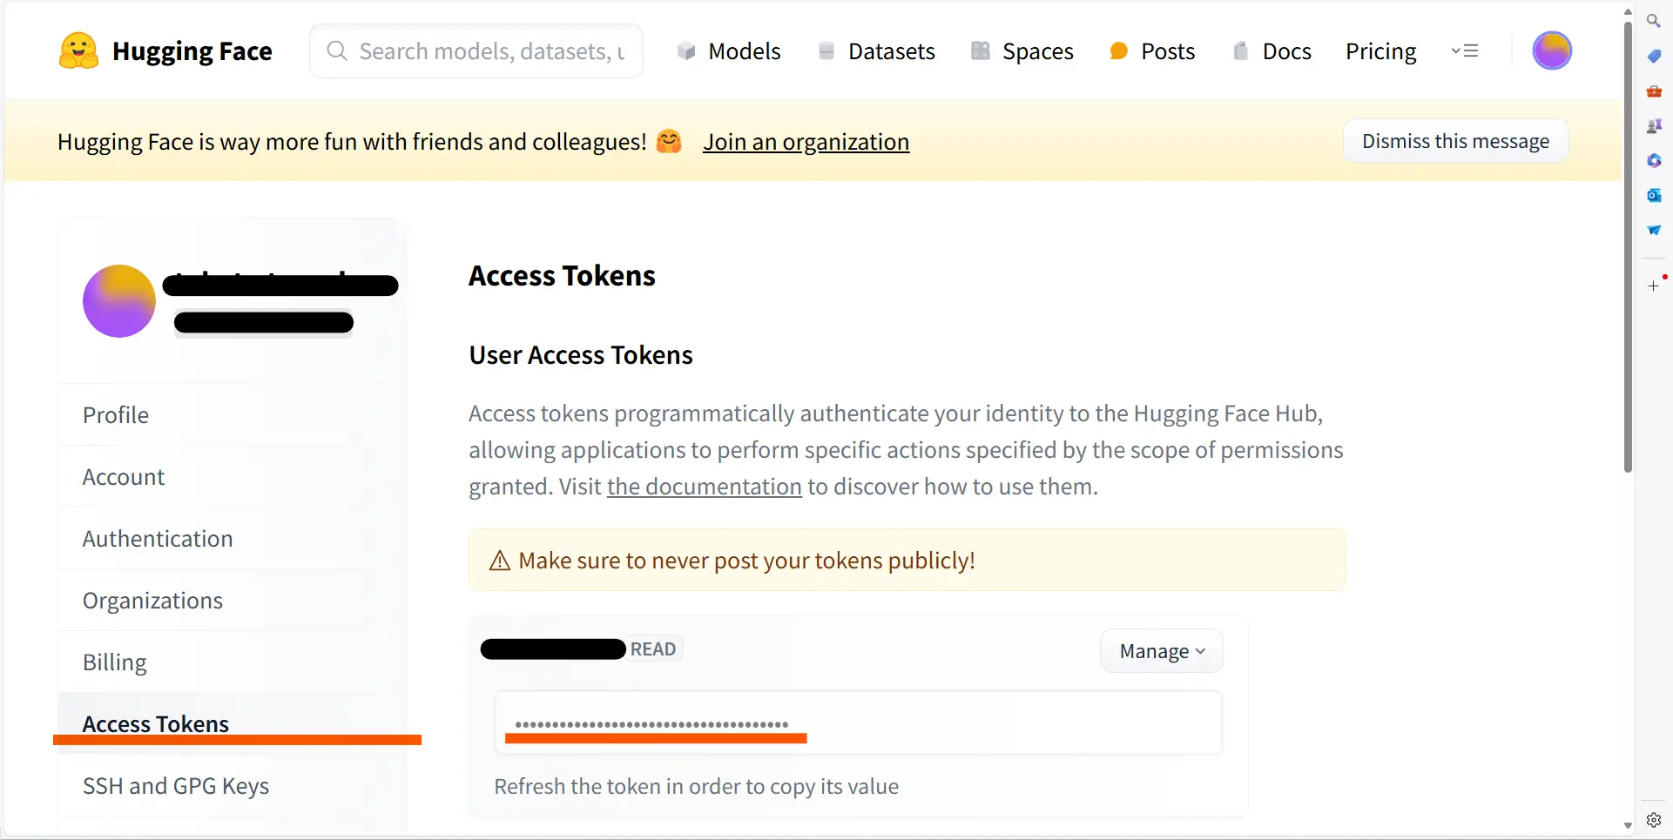The height and width of the screenshot is (840, 1673).
Task: Open sidebar settings gear icon
Action: click(x=1654, y=820)
